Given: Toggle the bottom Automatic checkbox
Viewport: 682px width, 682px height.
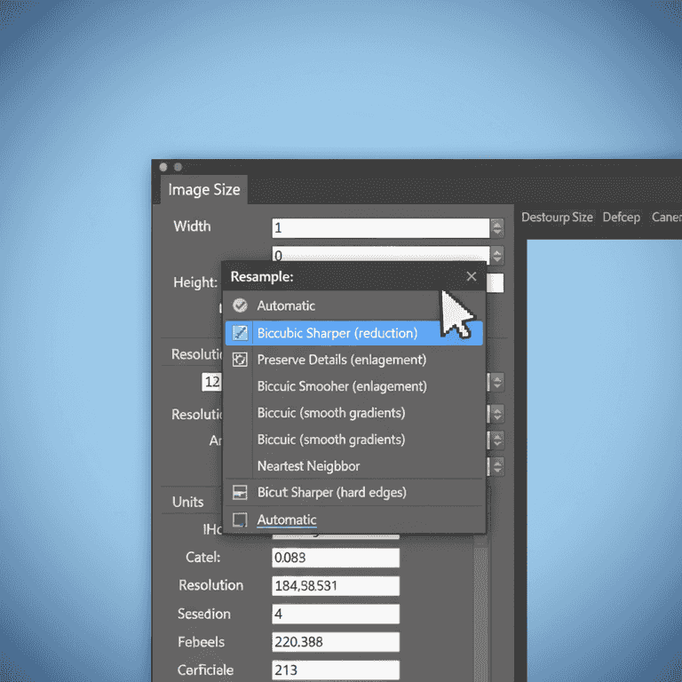Looking at the screenshot, I should point(240,519).
